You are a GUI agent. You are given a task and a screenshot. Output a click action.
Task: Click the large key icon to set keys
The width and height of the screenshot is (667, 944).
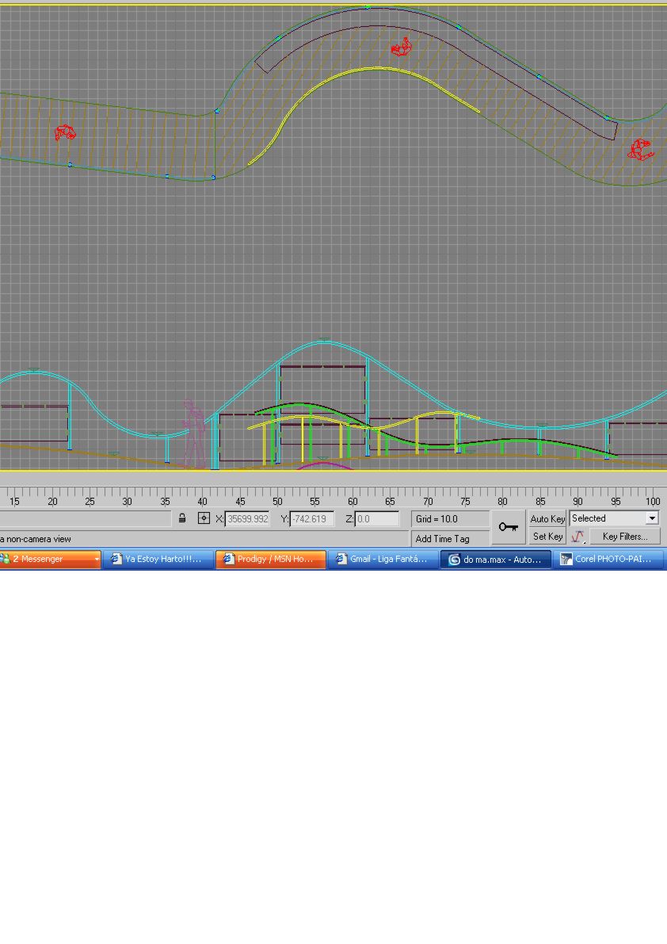509,527
